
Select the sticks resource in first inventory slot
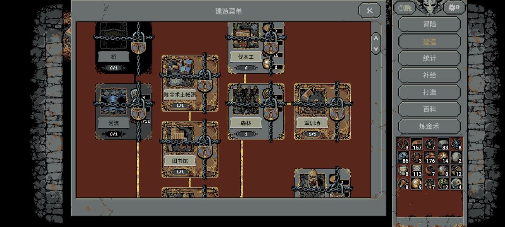403,144
